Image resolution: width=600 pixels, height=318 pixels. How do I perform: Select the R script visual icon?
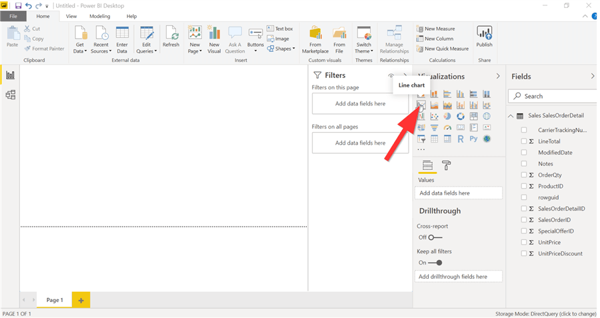[x=460, y=139]
